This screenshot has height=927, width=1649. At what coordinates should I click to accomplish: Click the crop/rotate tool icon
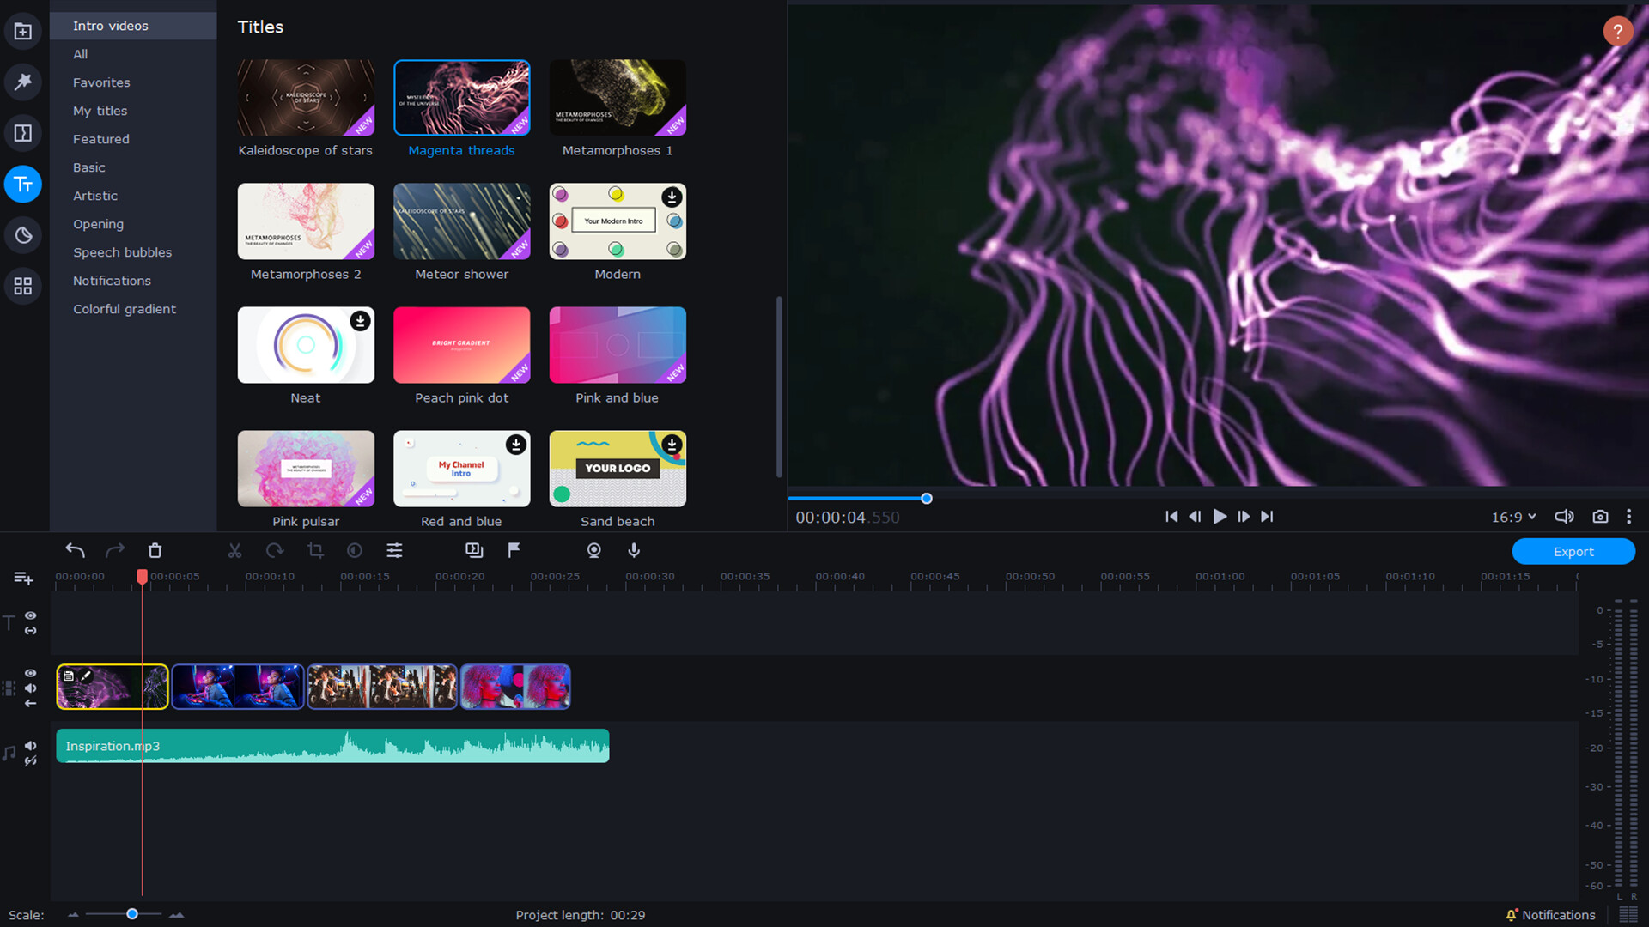[x=315, y=550]
